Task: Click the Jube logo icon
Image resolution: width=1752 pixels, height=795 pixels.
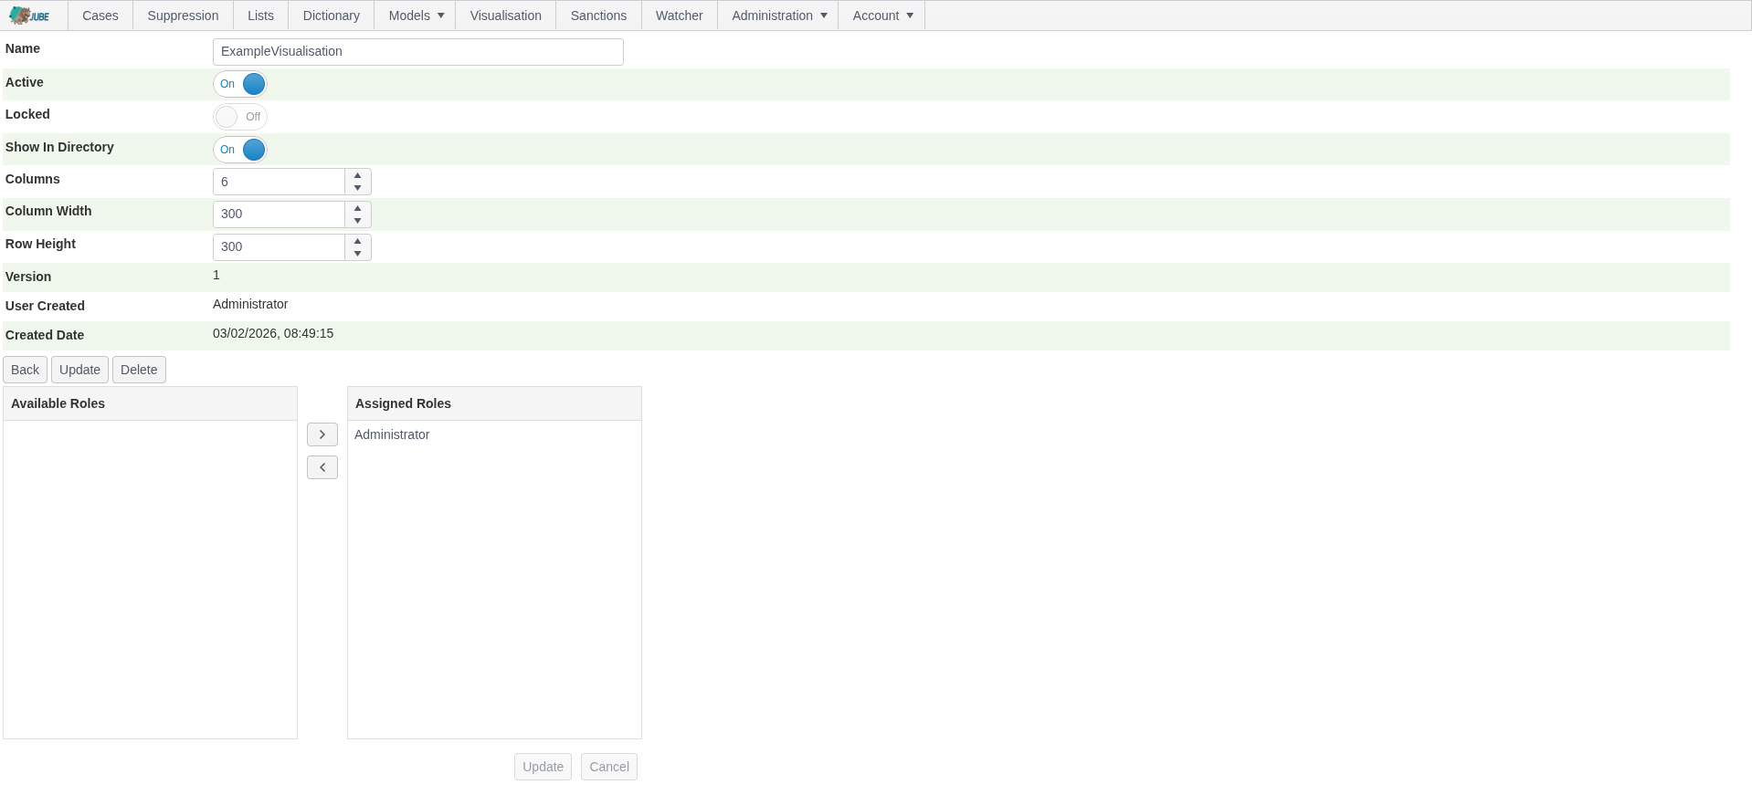Action: [x=29, y=16]
